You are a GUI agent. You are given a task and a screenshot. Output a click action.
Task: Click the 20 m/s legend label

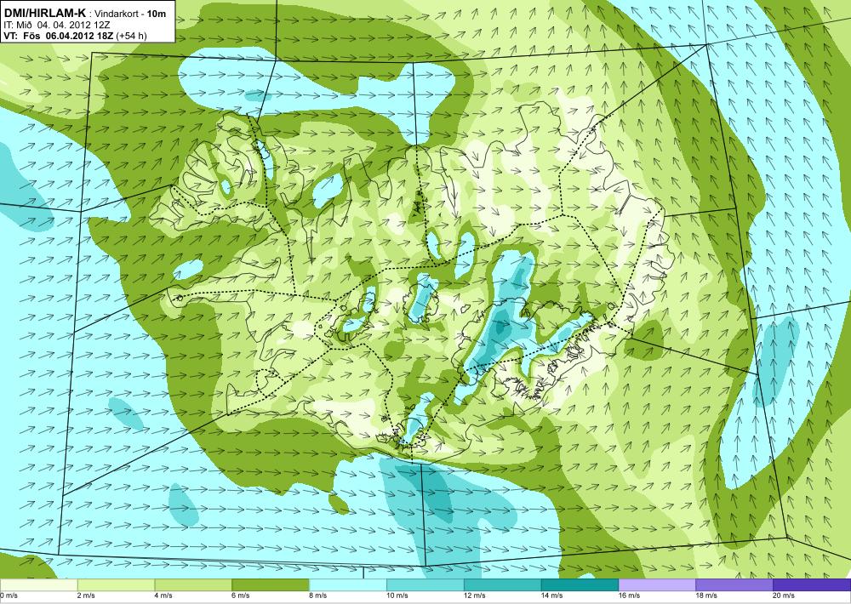785,595
